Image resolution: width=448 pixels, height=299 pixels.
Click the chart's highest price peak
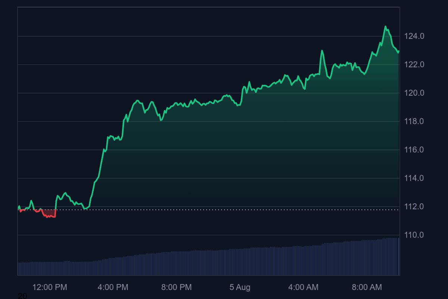tap(386, 26)
